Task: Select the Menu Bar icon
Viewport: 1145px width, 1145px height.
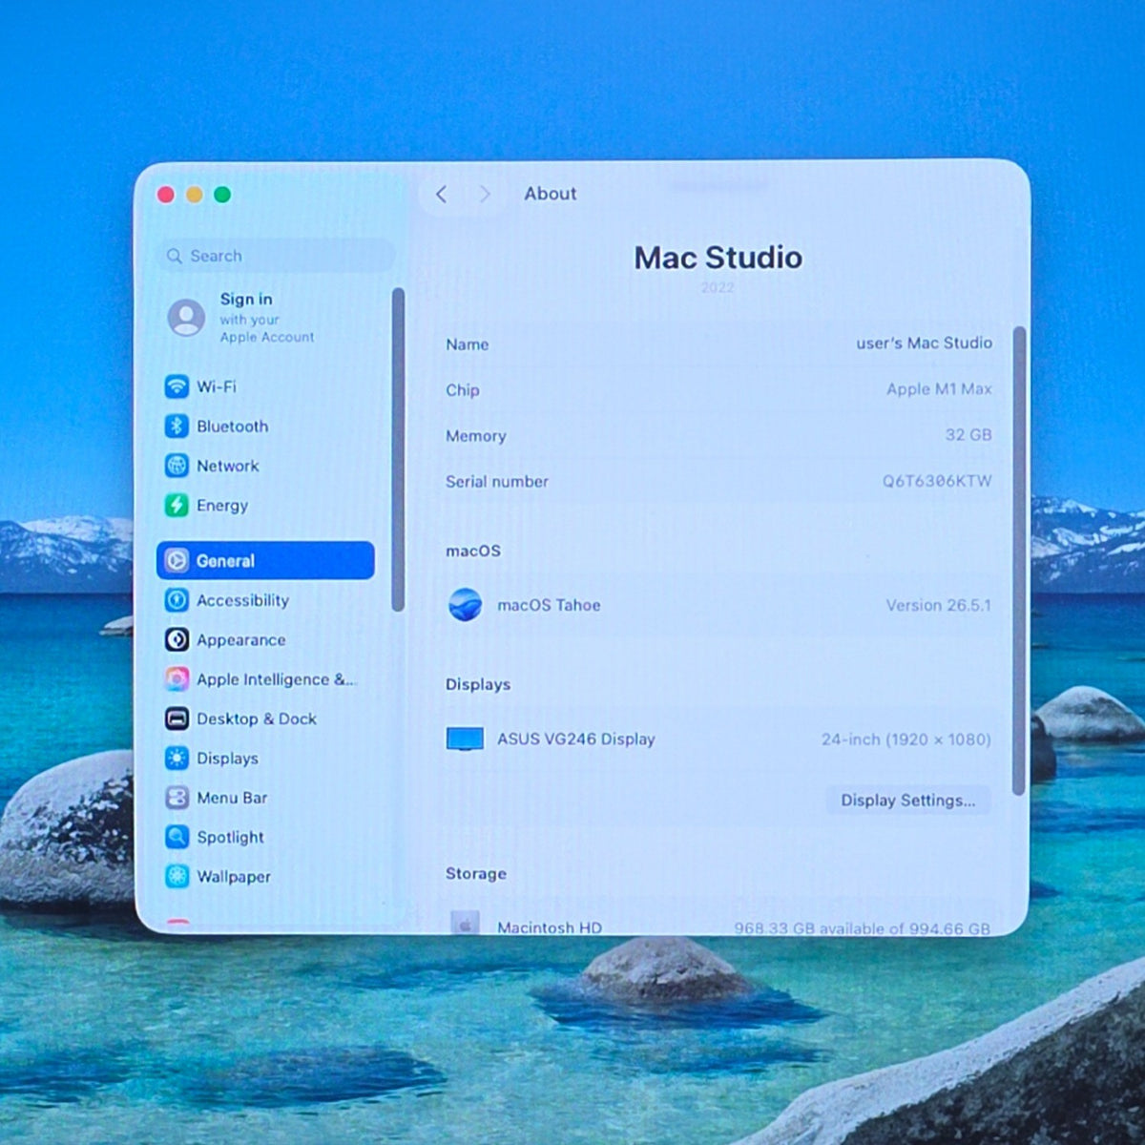Action: (177, 798)
